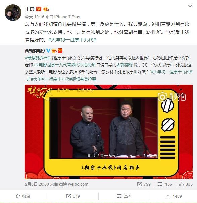This screenshot has height=203, width=197.
Task: Click the crown membership badge beside 于谦
Action: (46, 9)
